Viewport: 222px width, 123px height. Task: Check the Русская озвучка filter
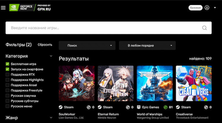point(7,96)
